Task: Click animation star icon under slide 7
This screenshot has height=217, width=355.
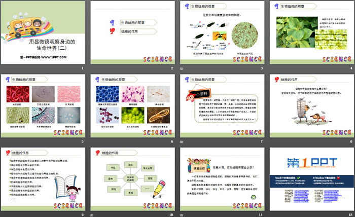Action: coord(182,141)
